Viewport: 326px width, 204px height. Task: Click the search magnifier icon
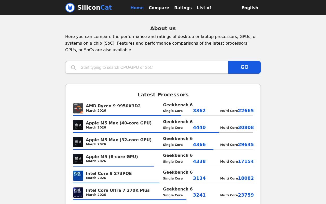pyautogui.click(x=73, y=68)
